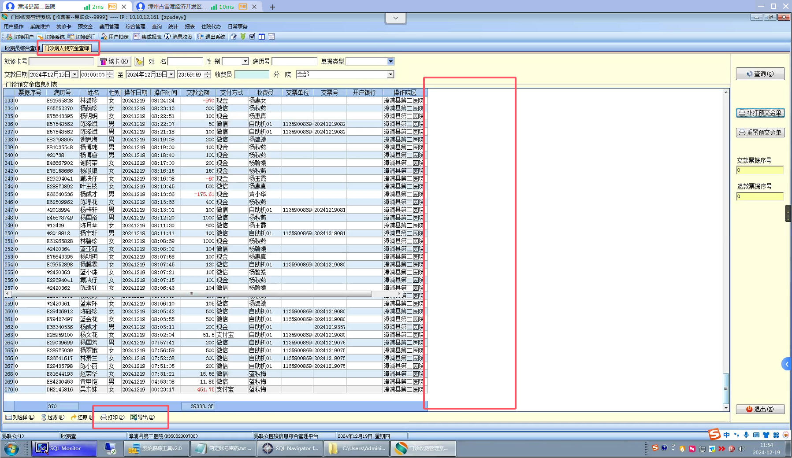Open the 用户操作 menu
The image size is (792, 458).
pyautogui.click(x=14, y=27)
